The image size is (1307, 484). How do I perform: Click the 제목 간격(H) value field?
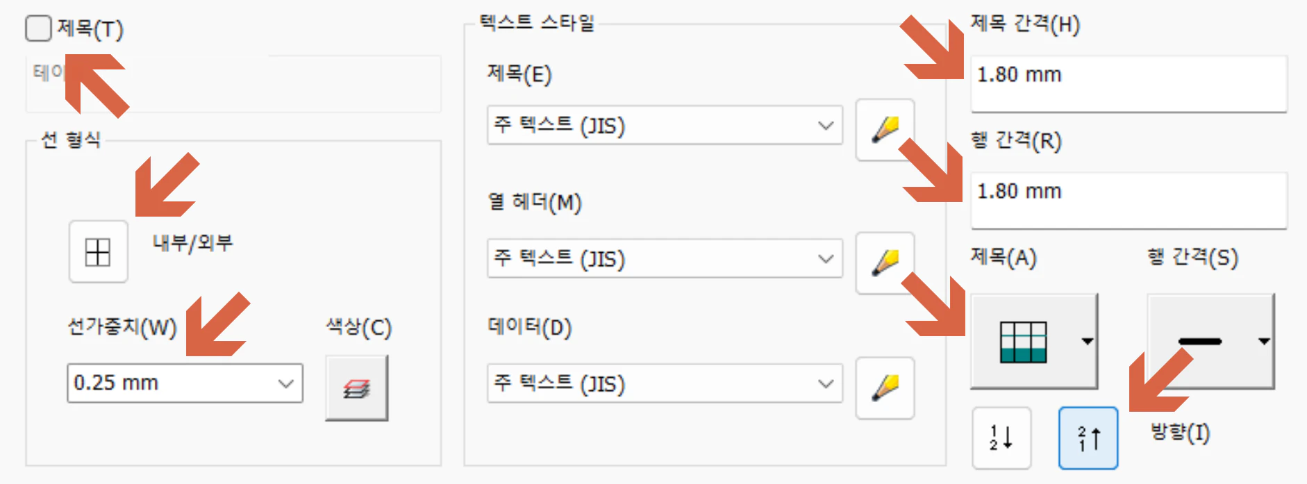pos(1127,84)
